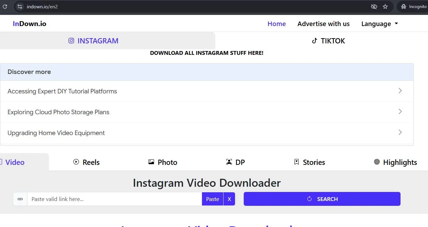Click chevron on Cloud Photo Storage row

point(400,111)
